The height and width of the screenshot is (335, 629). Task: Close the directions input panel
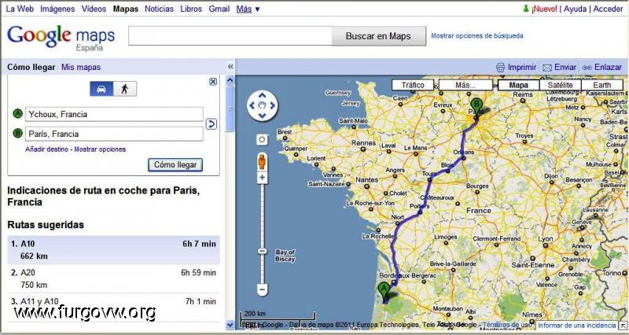point(213,82)
